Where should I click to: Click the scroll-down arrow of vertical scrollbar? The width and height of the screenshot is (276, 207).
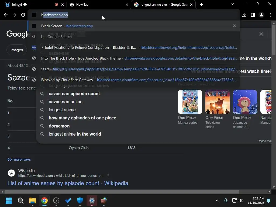(274, 187)
